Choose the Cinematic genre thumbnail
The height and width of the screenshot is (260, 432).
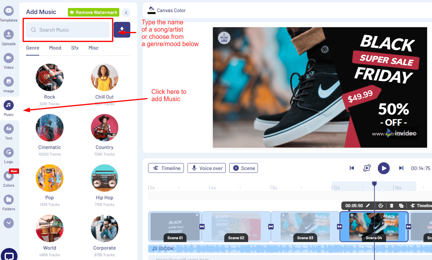click(50, 128)
